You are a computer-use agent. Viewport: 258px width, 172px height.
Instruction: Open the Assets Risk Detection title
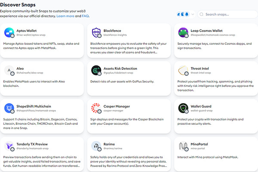click(120, 68)
